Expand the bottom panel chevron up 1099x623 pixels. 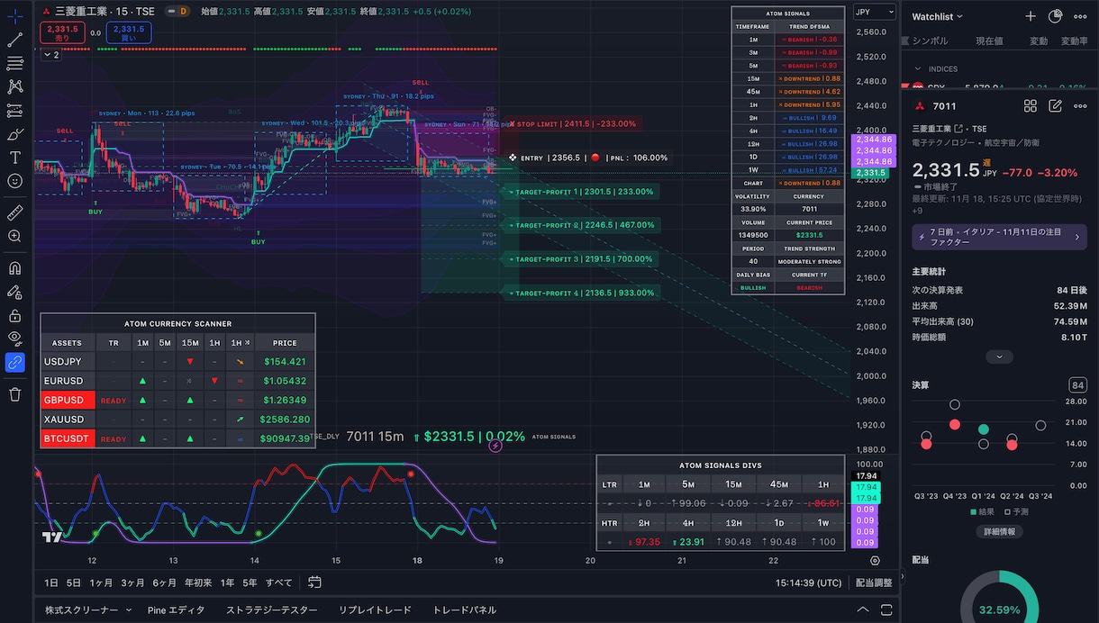point(863,609)
